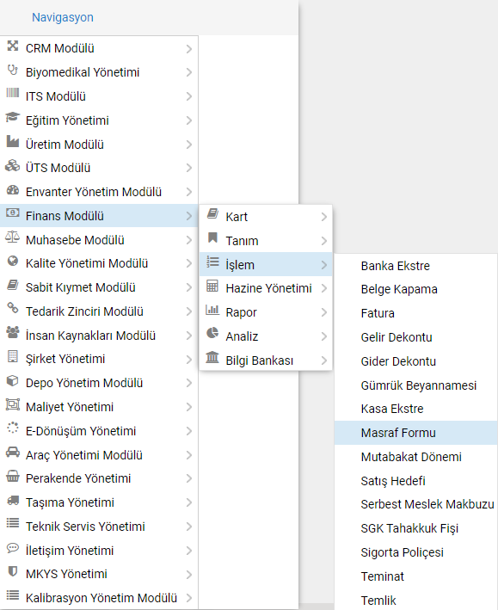Click the barcode icon beside ITS Modülü

tap(12, 93)
